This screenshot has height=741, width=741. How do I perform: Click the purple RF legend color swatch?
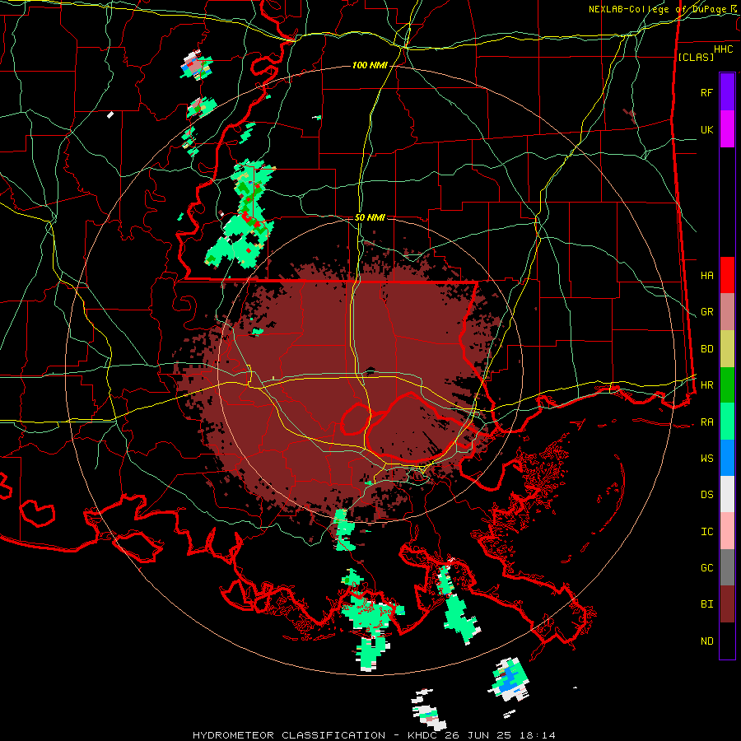click(x=727, y=92)
